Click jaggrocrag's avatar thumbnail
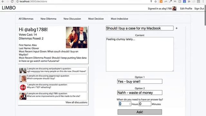Image resolution: width=206 pixels, height=116 pixels. pyautogui.click(x=23, y=79)
